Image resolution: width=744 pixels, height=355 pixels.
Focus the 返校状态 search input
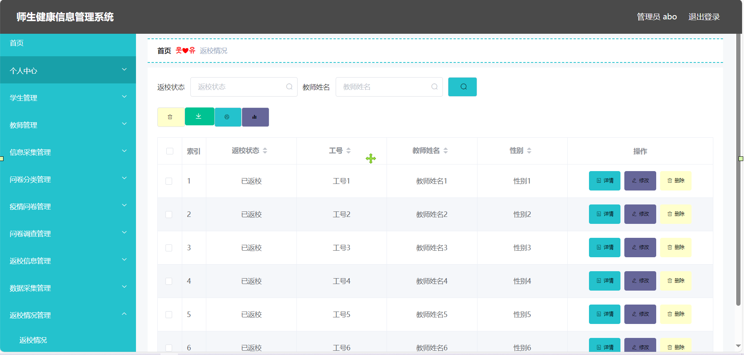tap(244, 87)
